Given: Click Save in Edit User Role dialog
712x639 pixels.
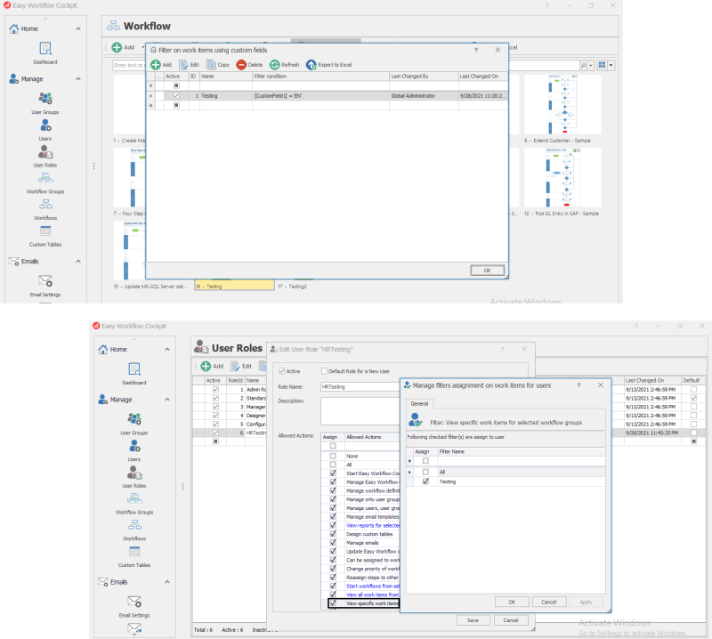Looking at the screenshot, I should pyautogui.click(x=473, y=619).
